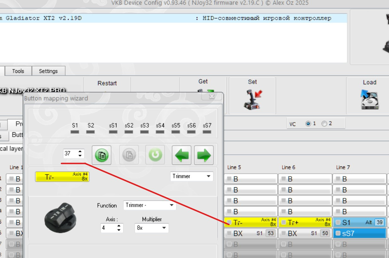
Task: Click the Restart button
Action: pyautogui.click(x=107, y=83)
